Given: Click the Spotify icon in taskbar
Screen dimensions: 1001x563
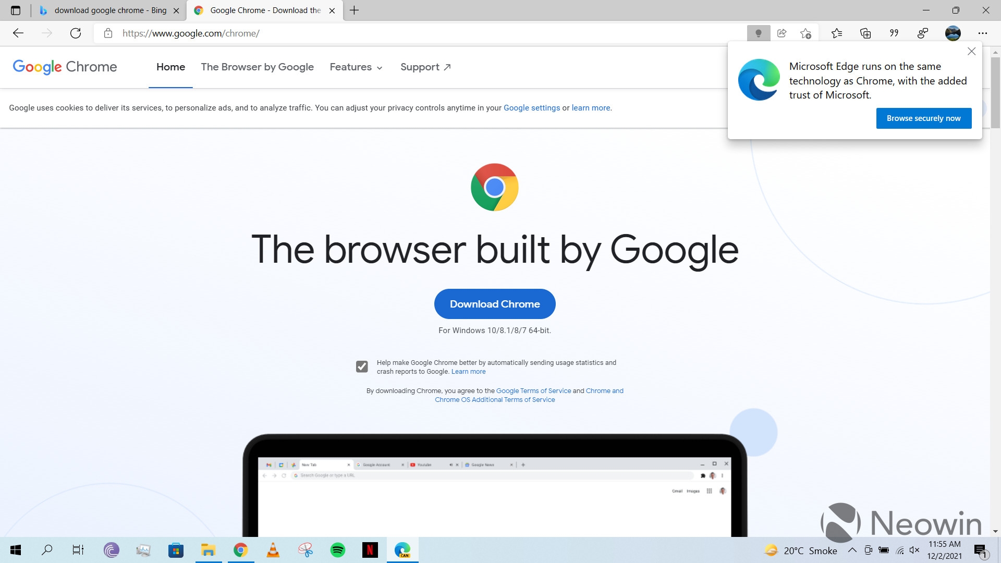Looking at the screenshot, I should tap(337, 549).
